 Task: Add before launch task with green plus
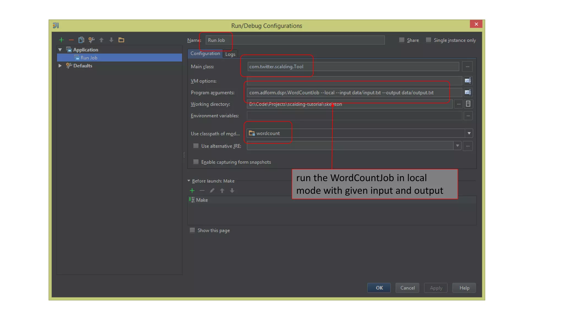(192, 190)
